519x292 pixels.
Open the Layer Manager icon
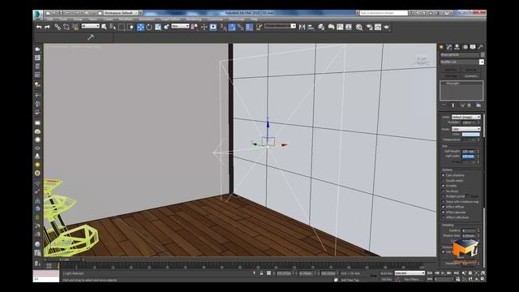pos(321,27)
